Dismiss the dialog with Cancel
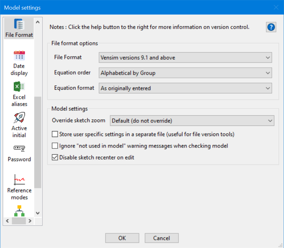 pos(161,238)
